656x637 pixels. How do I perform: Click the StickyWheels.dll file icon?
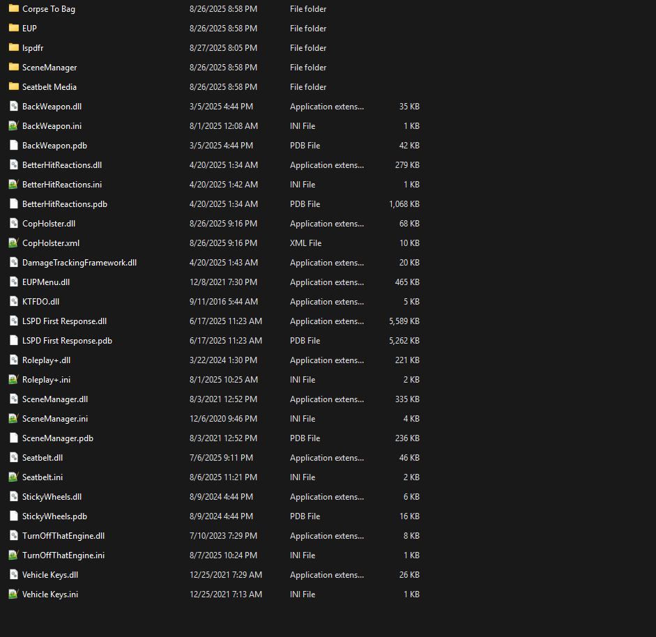coord(14,496)
